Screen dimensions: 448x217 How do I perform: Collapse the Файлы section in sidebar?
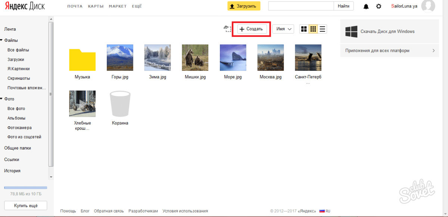[1, 40]
